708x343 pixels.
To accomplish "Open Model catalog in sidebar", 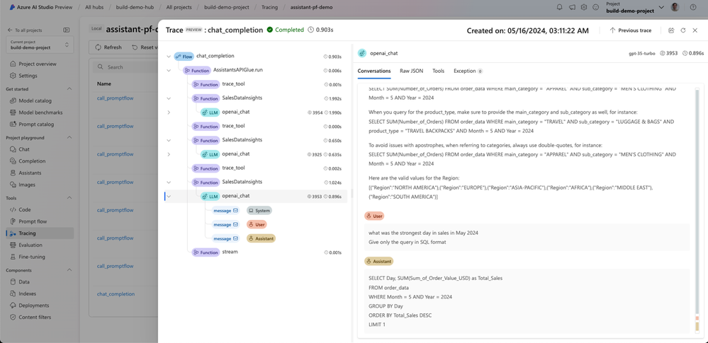I will click(35, 101).
